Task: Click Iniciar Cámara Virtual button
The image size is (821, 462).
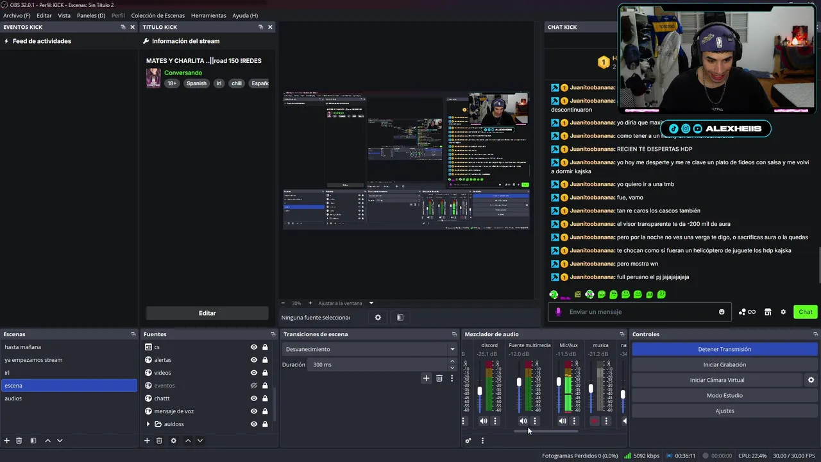Action: (x=717, y=380)
